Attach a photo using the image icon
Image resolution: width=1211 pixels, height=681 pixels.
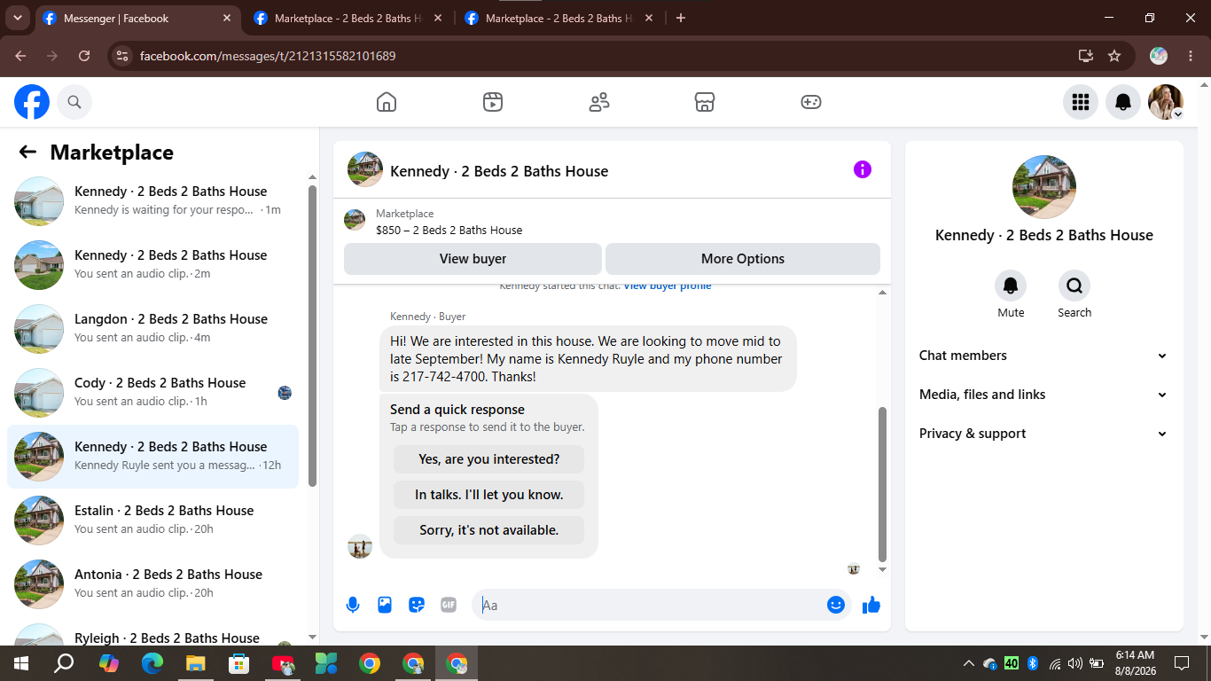[x=385, y=605]
